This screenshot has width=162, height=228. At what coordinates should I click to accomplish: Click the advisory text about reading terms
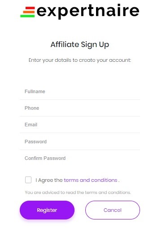coord(78,192)
